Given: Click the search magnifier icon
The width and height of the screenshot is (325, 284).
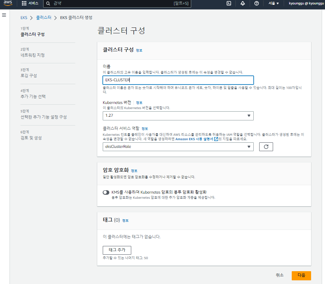Looking at the screenshot, I should click(48, 4).
